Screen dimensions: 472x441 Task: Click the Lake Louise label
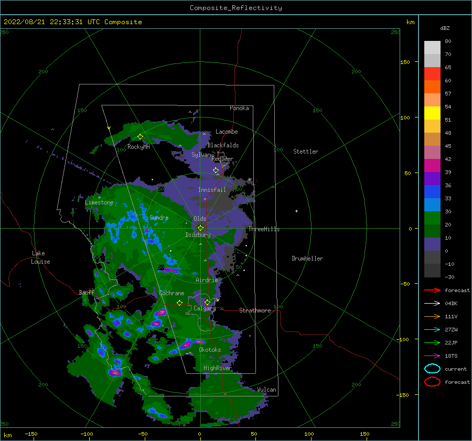[x=40, y=257]
